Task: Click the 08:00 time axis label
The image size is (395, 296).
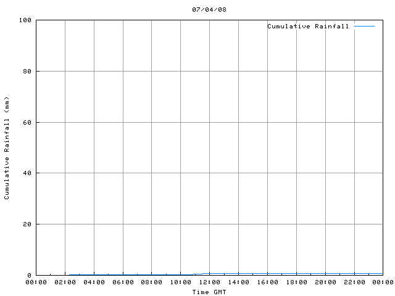Action: [151, 282]
